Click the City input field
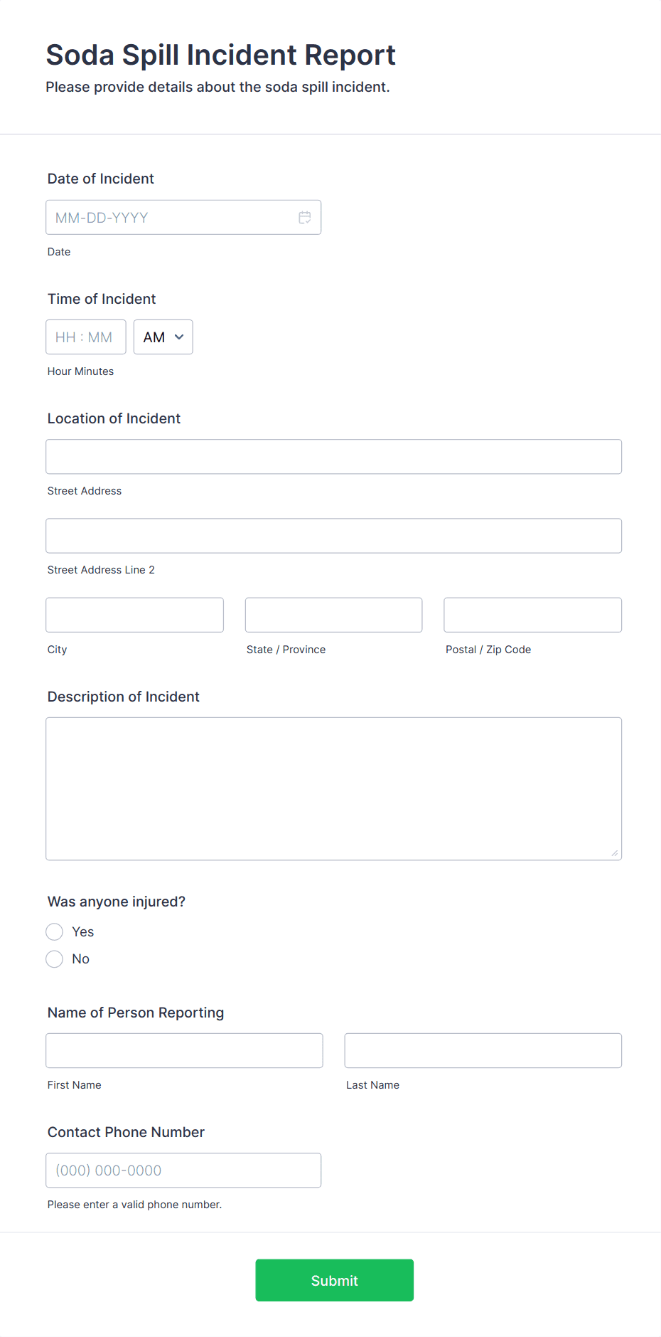The image size is (661, 1337). (x=134, y=614)
